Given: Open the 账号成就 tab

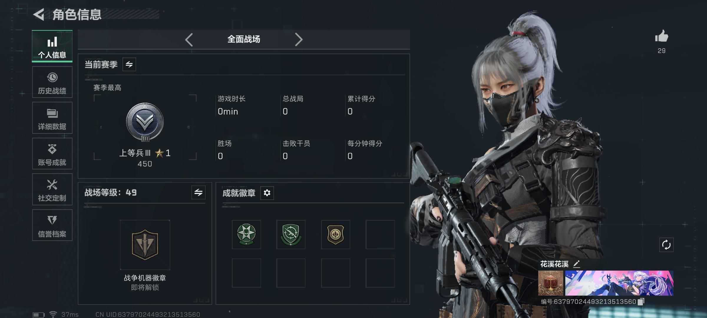Looking at the screenshot, I should [52, 154].
